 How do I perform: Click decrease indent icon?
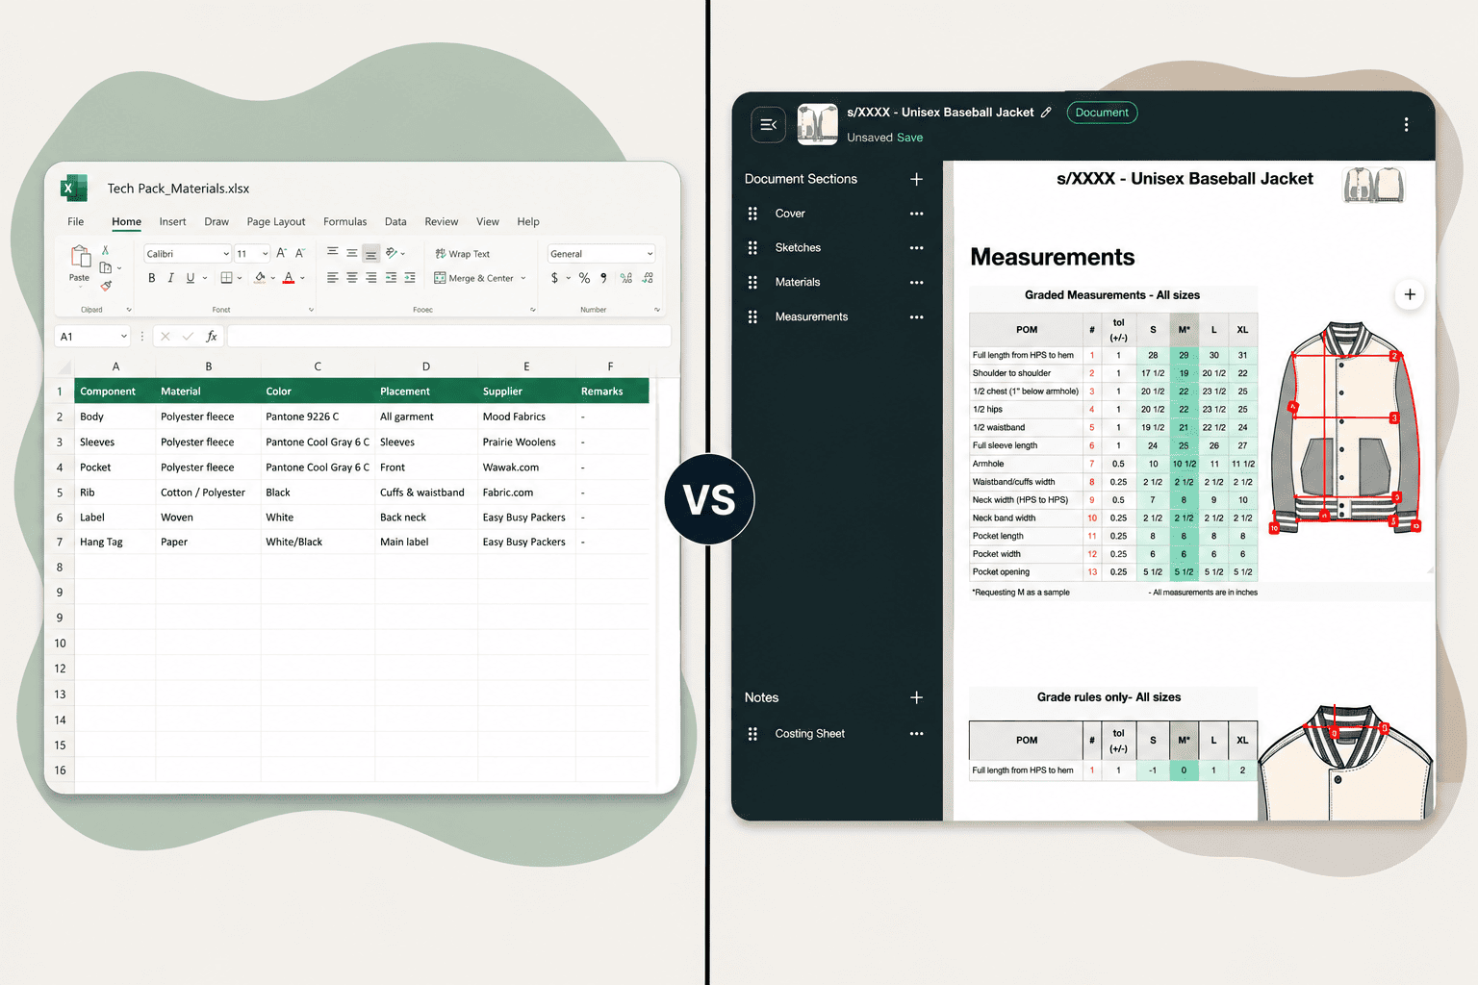[391, 278]
